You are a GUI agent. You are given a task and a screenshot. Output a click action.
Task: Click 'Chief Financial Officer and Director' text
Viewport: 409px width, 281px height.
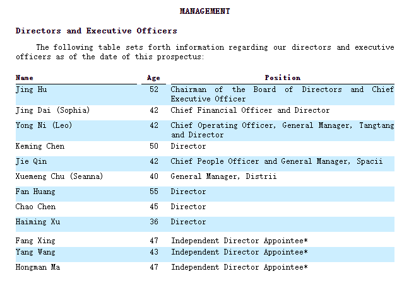click(250, 110)
